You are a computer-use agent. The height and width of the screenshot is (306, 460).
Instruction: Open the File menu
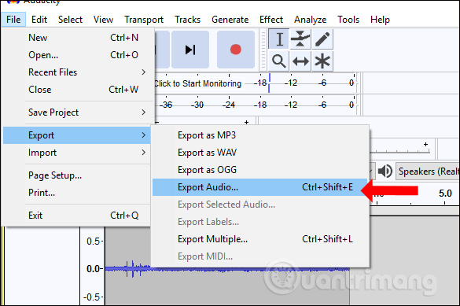tap(13, 20)
